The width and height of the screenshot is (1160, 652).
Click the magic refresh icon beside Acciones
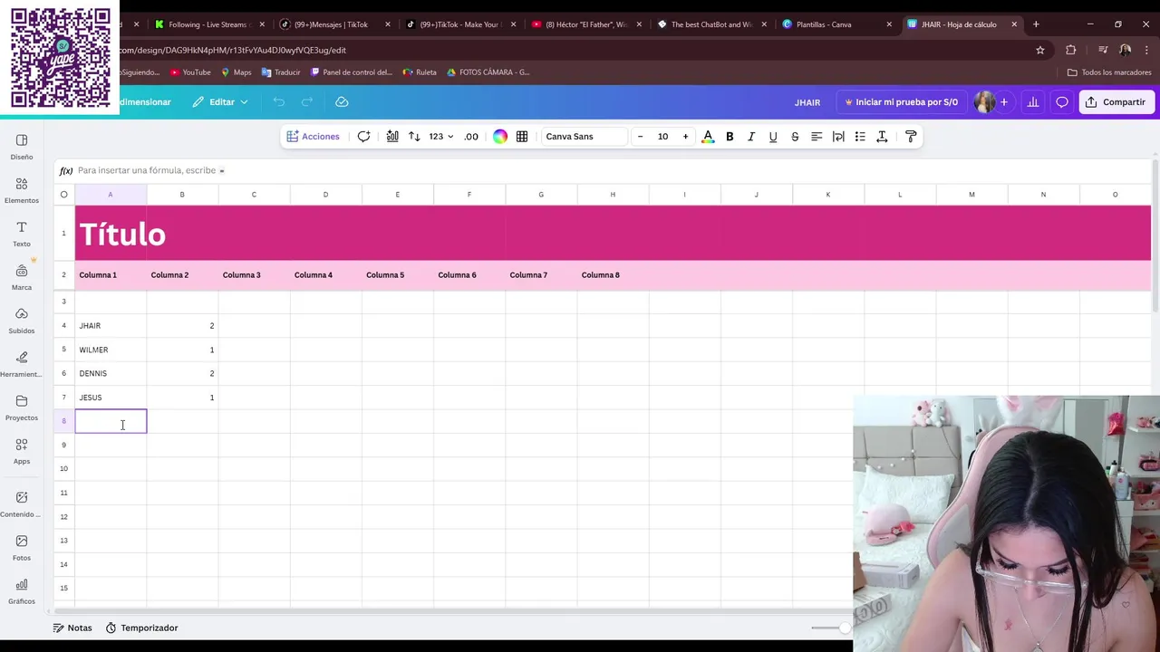[x=363, y=137]
